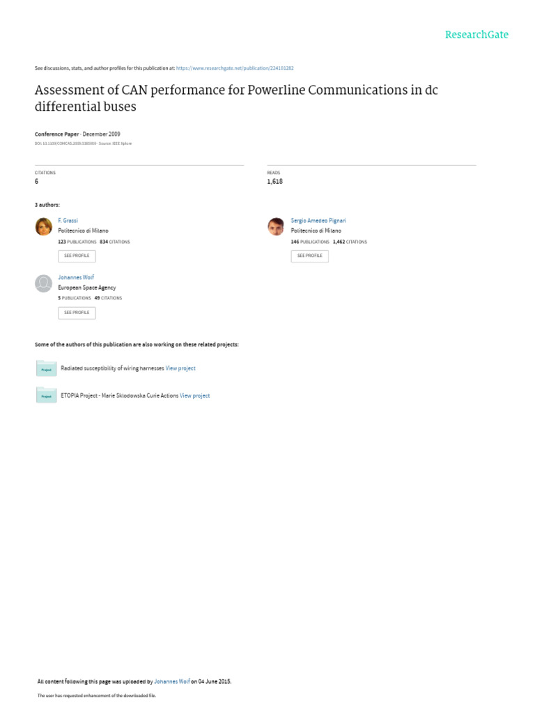Click the paper title heading
The height and width of the screenshot is (713, 535).
(236, 98)
